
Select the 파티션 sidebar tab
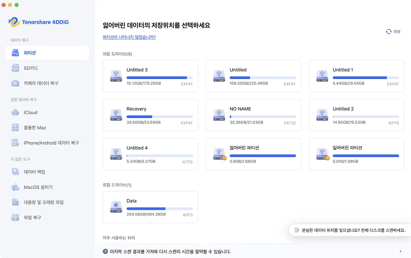tap(47, 53)
